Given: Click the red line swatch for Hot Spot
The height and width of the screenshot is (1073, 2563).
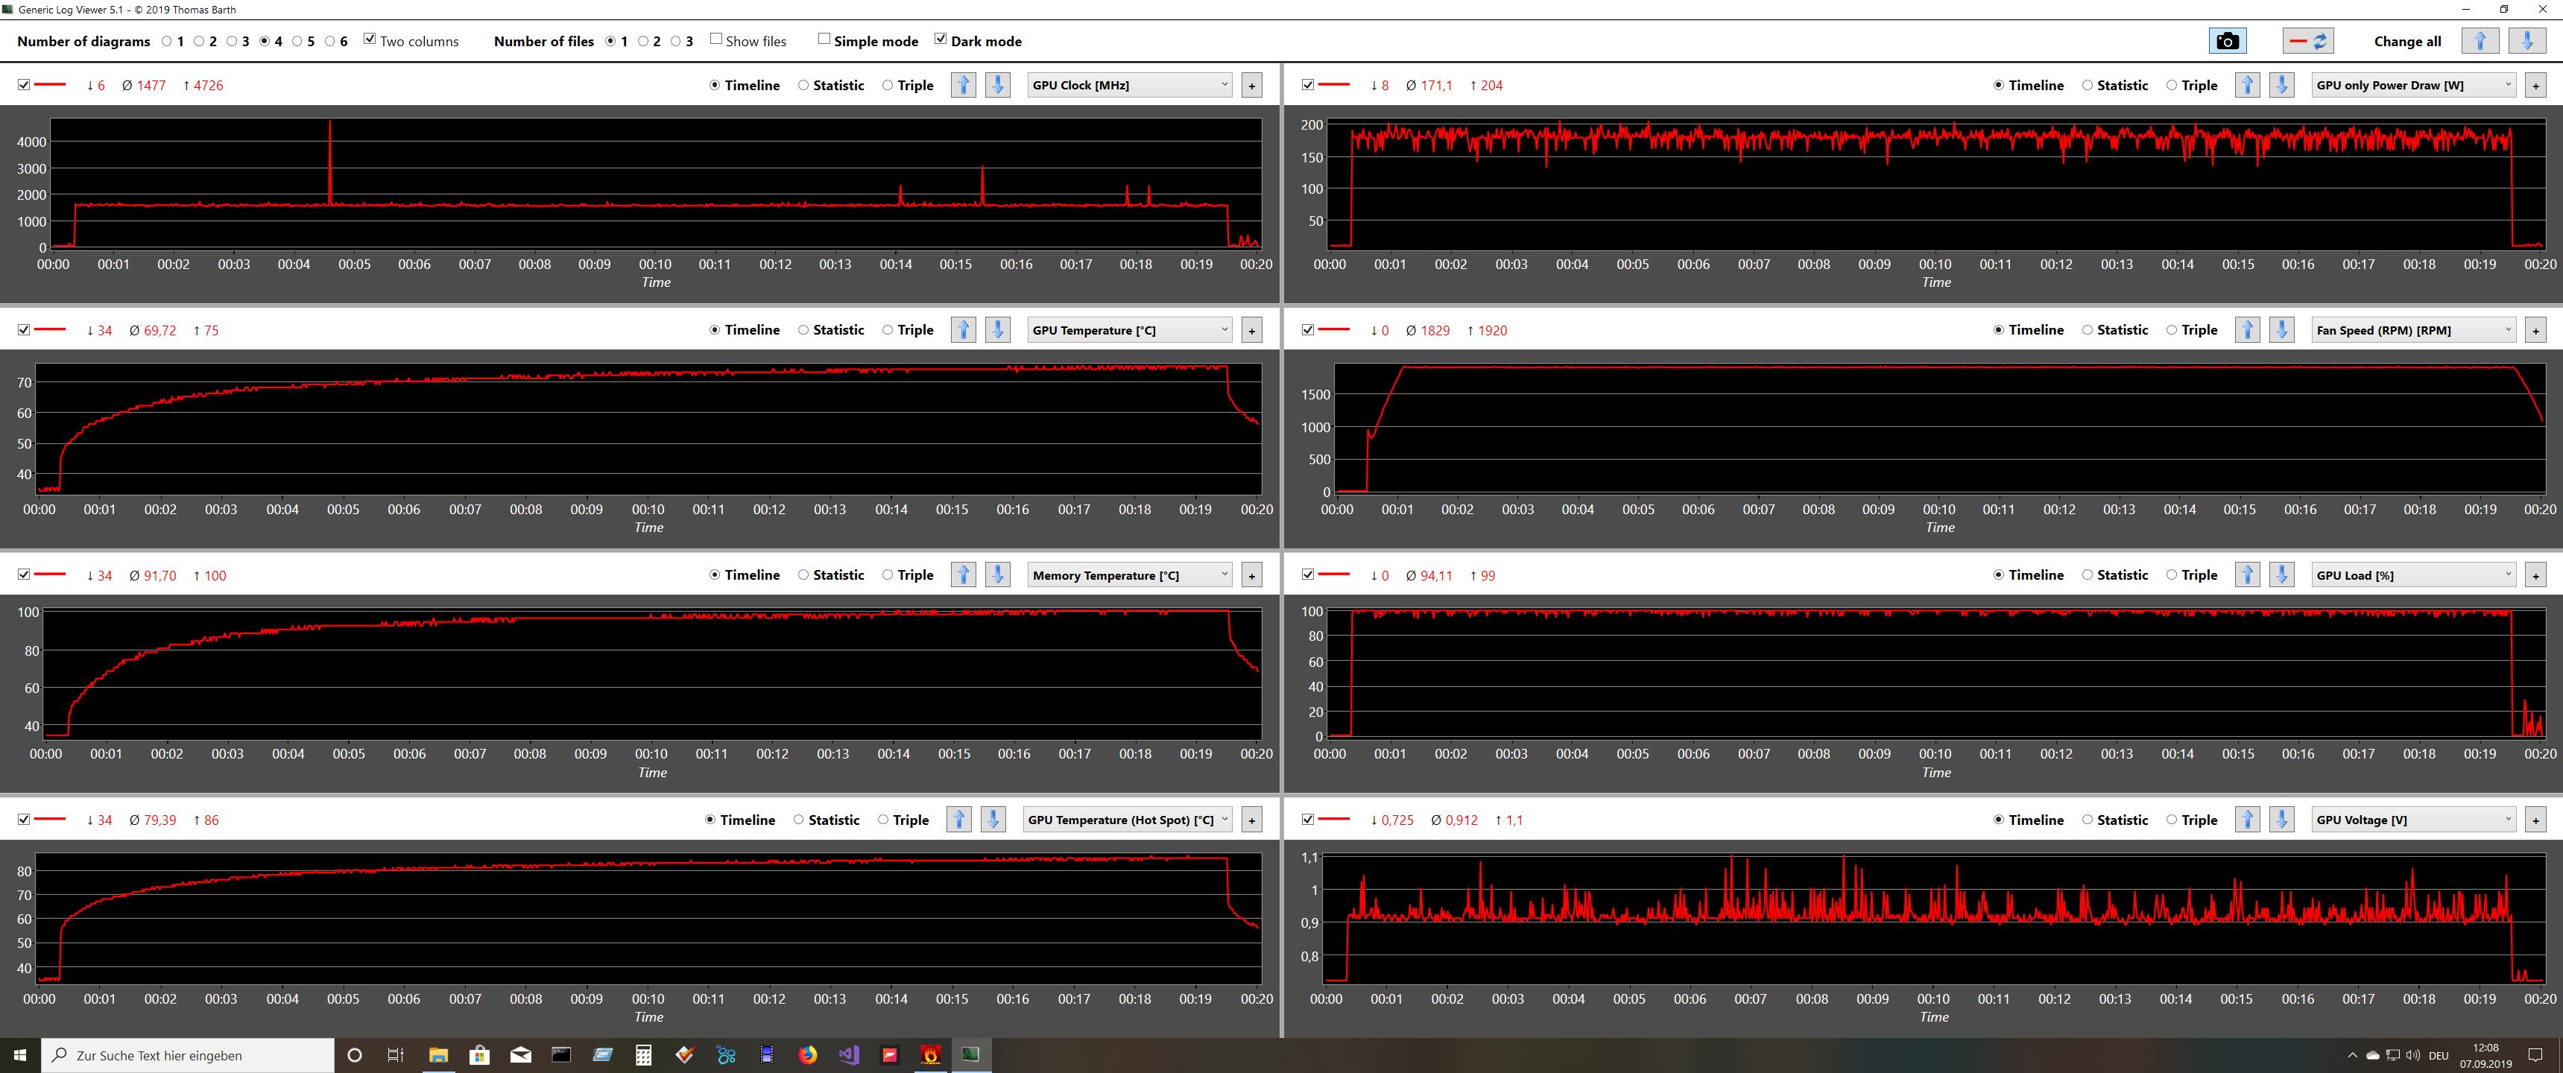Looking at the screenshot, I should point(50,820).
